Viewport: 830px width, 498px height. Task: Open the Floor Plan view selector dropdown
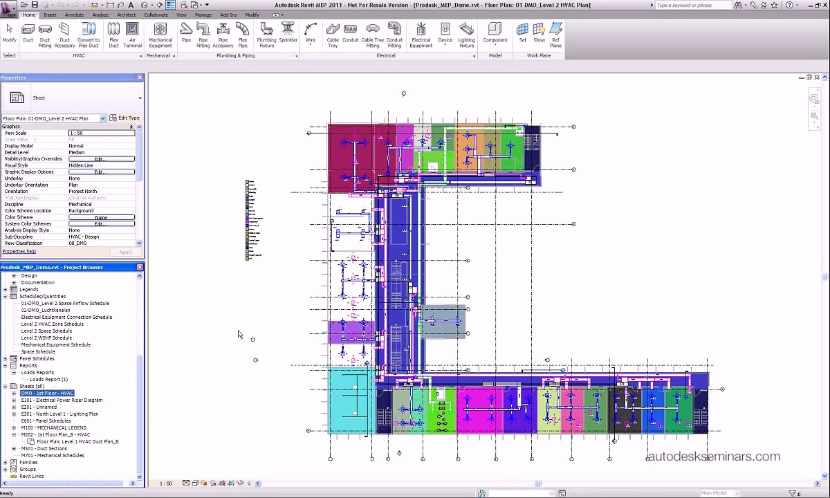pos(102,118)
